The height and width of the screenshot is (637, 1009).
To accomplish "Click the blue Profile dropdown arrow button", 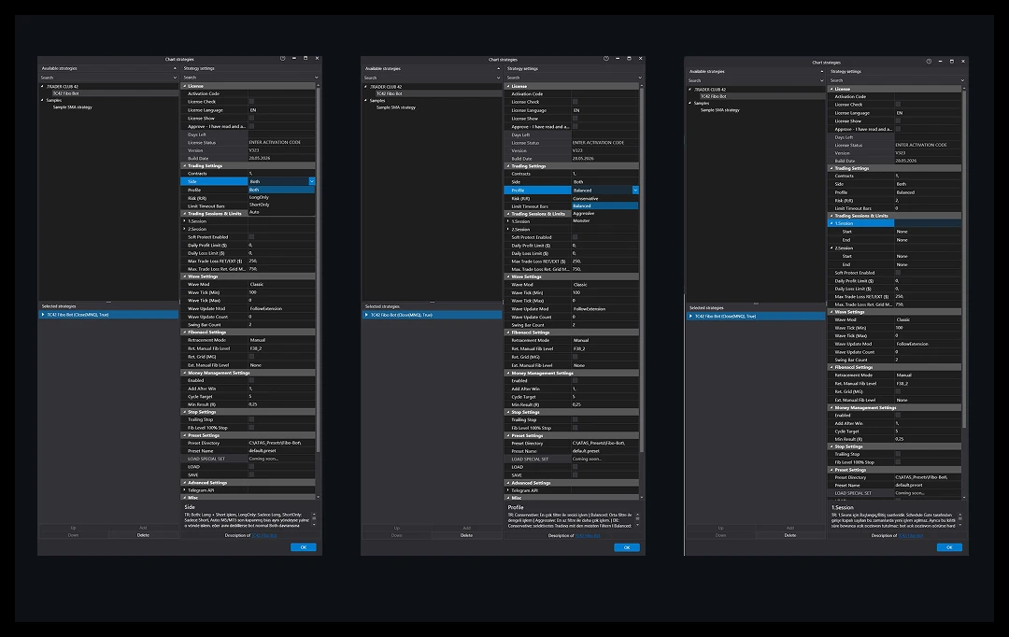I will coord(635,191).
